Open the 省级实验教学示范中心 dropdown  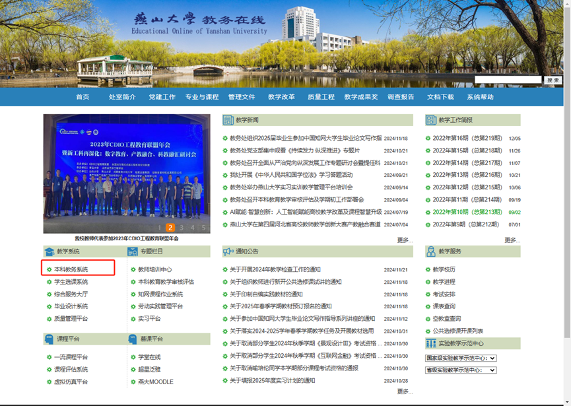coord(460,370)
